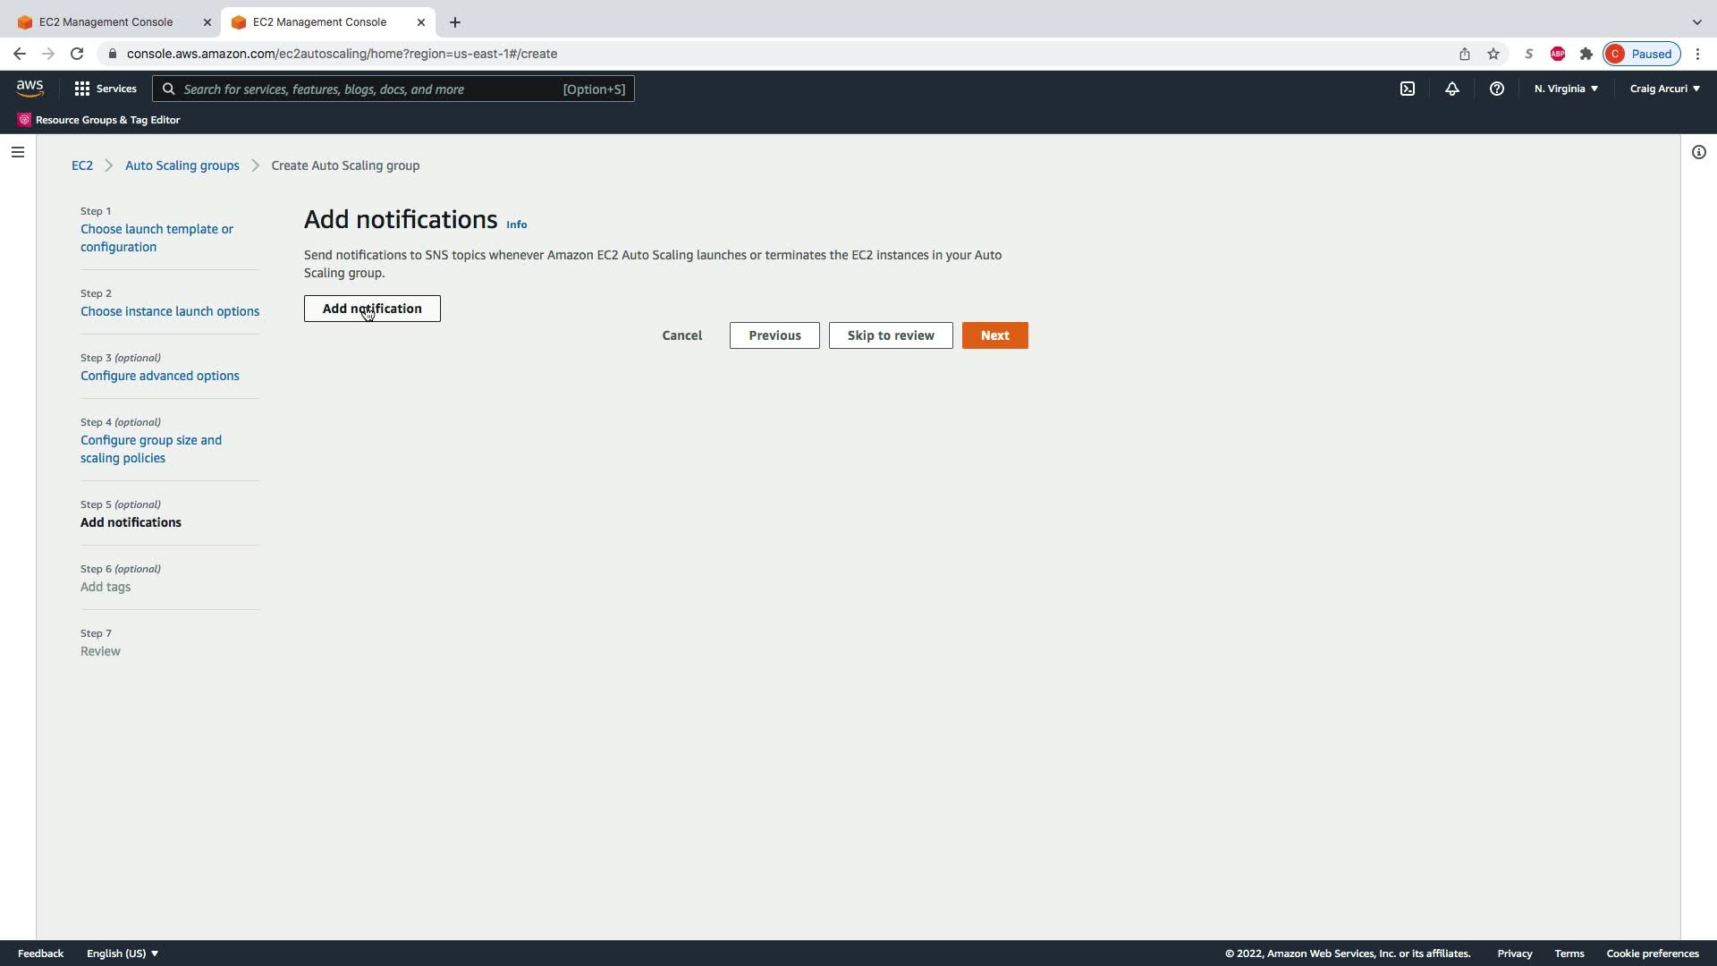The width and height of the screenshot is (1717, 966).
Task: Open the help question mark icon
Action: [1496, 89]
